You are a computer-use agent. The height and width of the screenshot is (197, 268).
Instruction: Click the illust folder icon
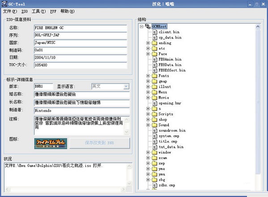154,87
